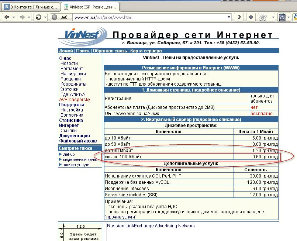Click the VKontakte favicon on first tab
The height and width of the screenshot is (241, 297).
6,7
